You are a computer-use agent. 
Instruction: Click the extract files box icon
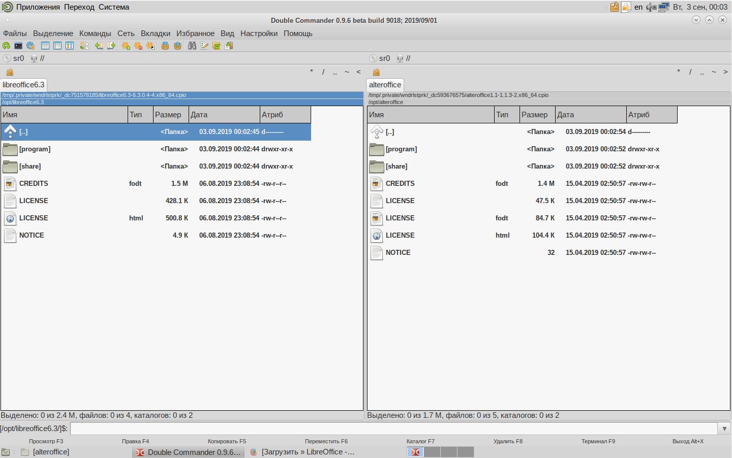pyautogui.click(x=177, y=46)
